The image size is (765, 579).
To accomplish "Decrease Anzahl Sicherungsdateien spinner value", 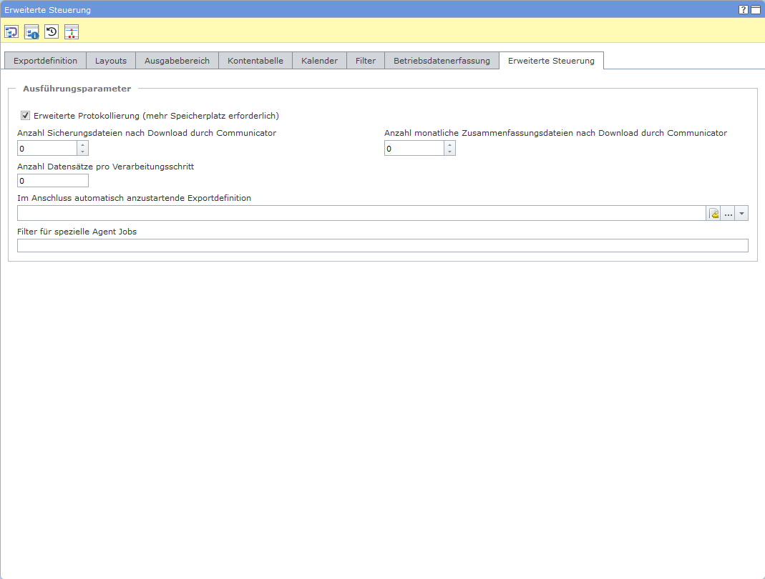I will pyautogui.click(x=83, y=152).
